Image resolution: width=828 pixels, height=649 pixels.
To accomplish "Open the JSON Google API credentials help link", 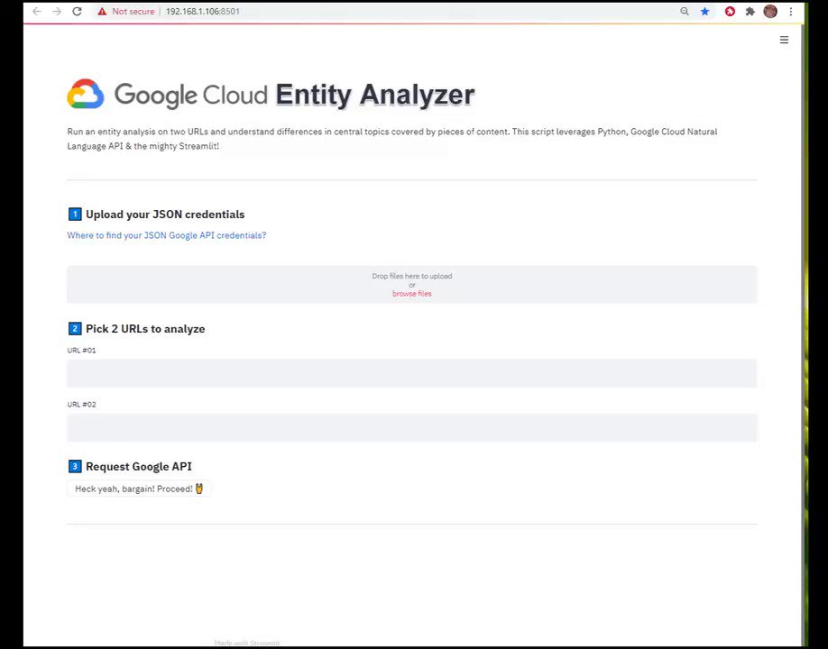I will pyautogui.click(x=167, y=235).
